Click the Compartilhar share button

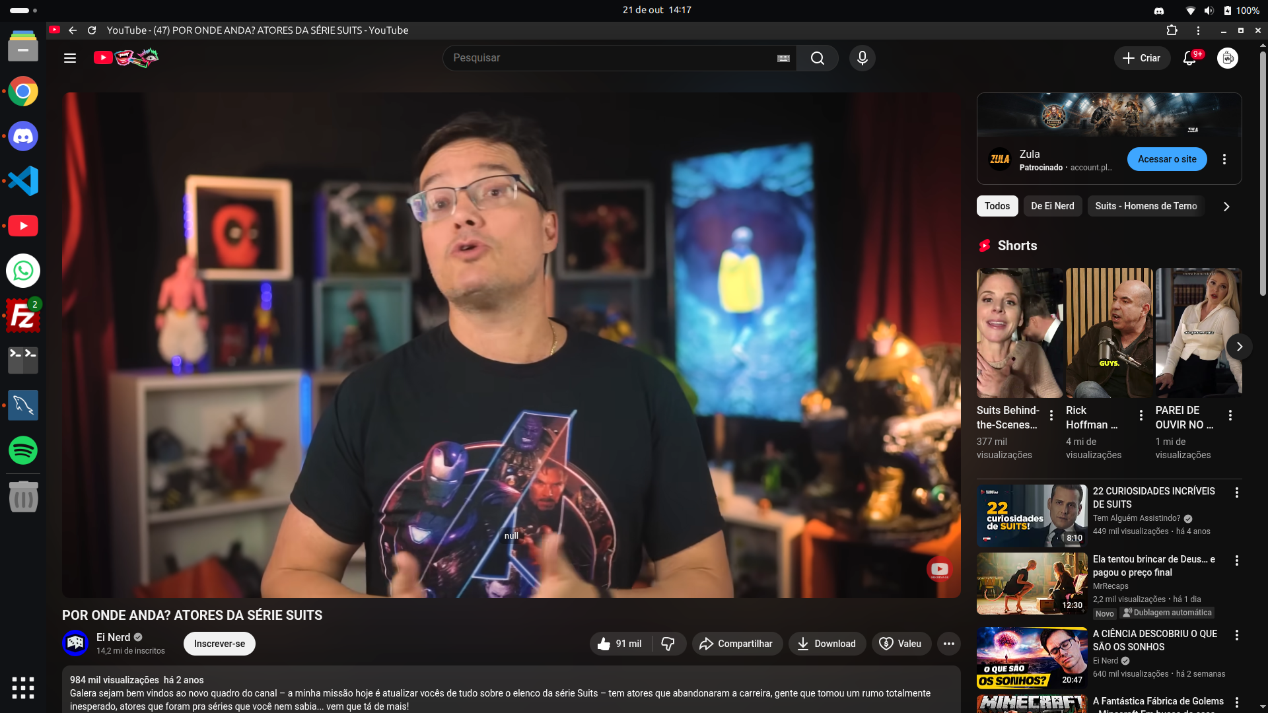pyautogui.click(x=736, y=644)
